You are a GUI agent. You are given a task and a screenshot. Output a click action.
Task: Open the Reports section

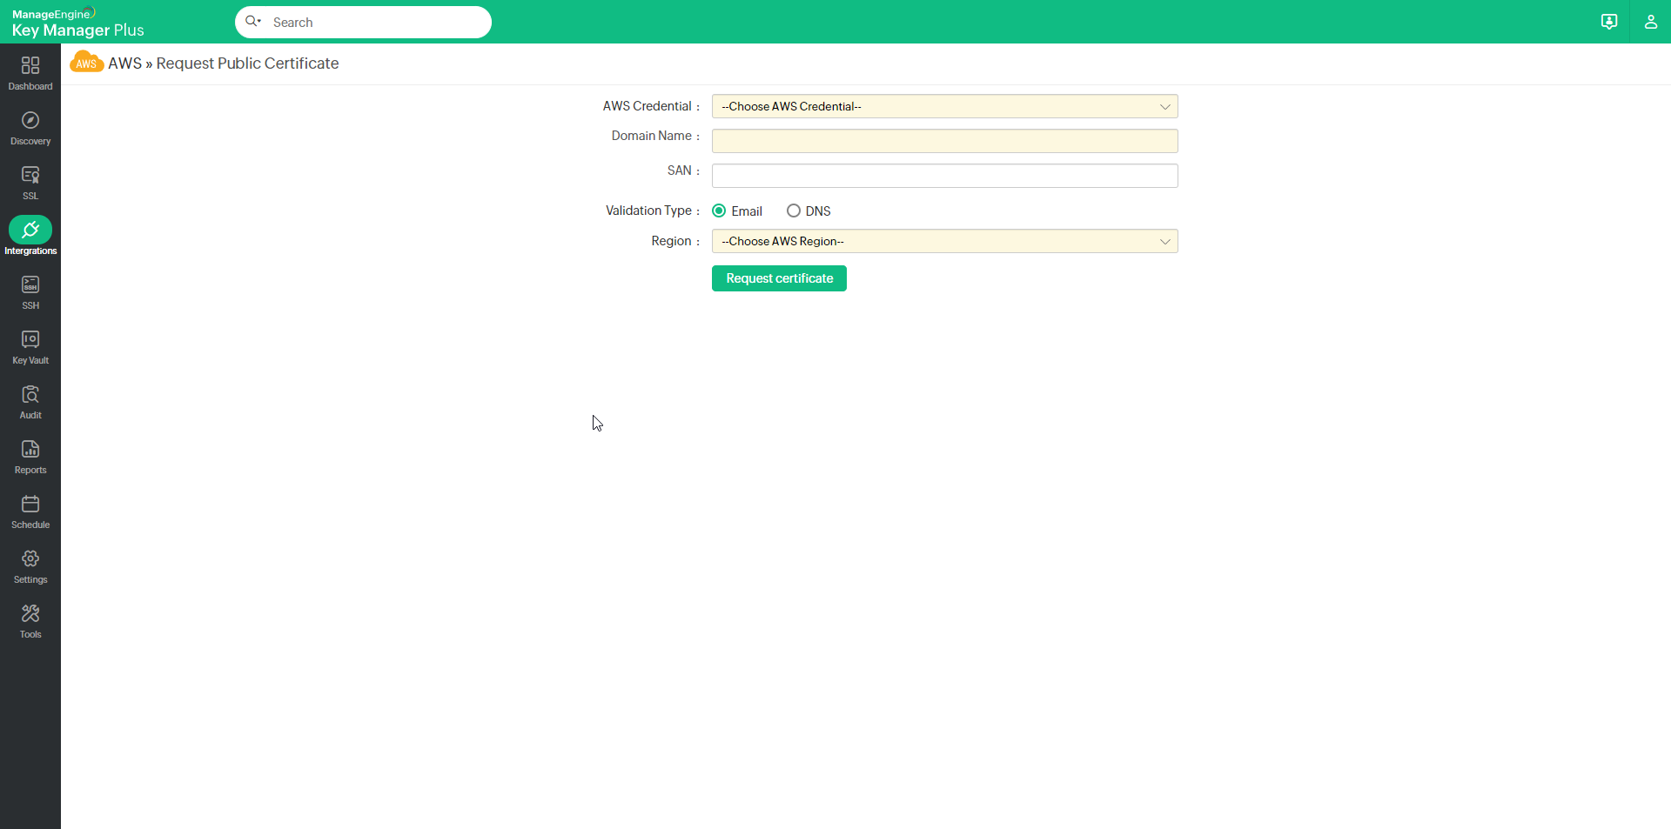point(30,457)
